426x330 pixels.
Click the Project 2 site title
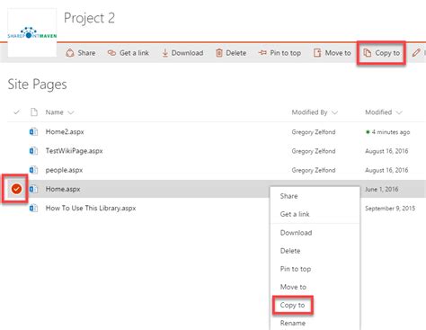pyautogui.click(x=89, y=18)
